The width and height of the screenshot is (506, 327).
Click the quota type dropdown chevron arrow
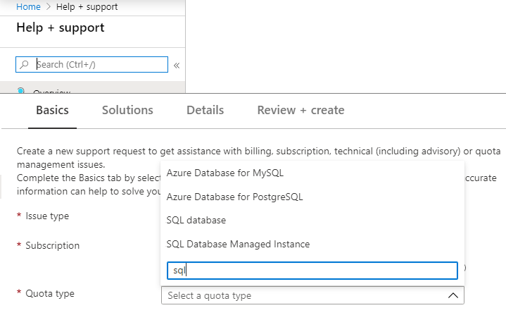coord(453,295)
